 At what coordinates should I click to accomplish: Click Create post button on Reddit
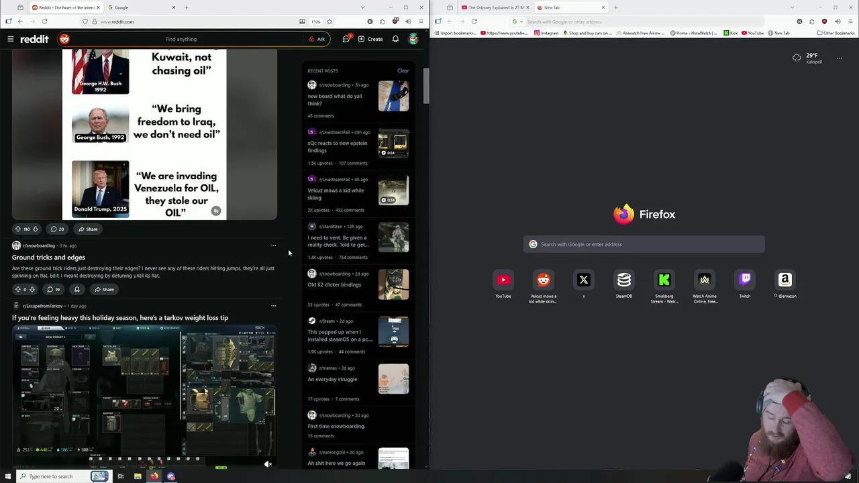(370, 39)
